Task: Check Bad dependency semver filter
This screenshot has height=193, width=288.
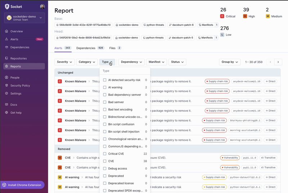Action: tap(105, 95)
